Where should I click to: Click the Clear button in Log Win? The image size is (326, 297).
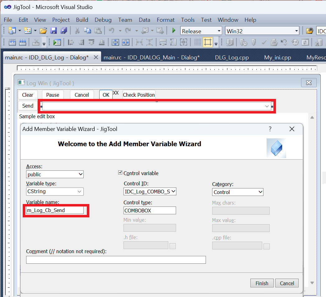coord(28,95)
